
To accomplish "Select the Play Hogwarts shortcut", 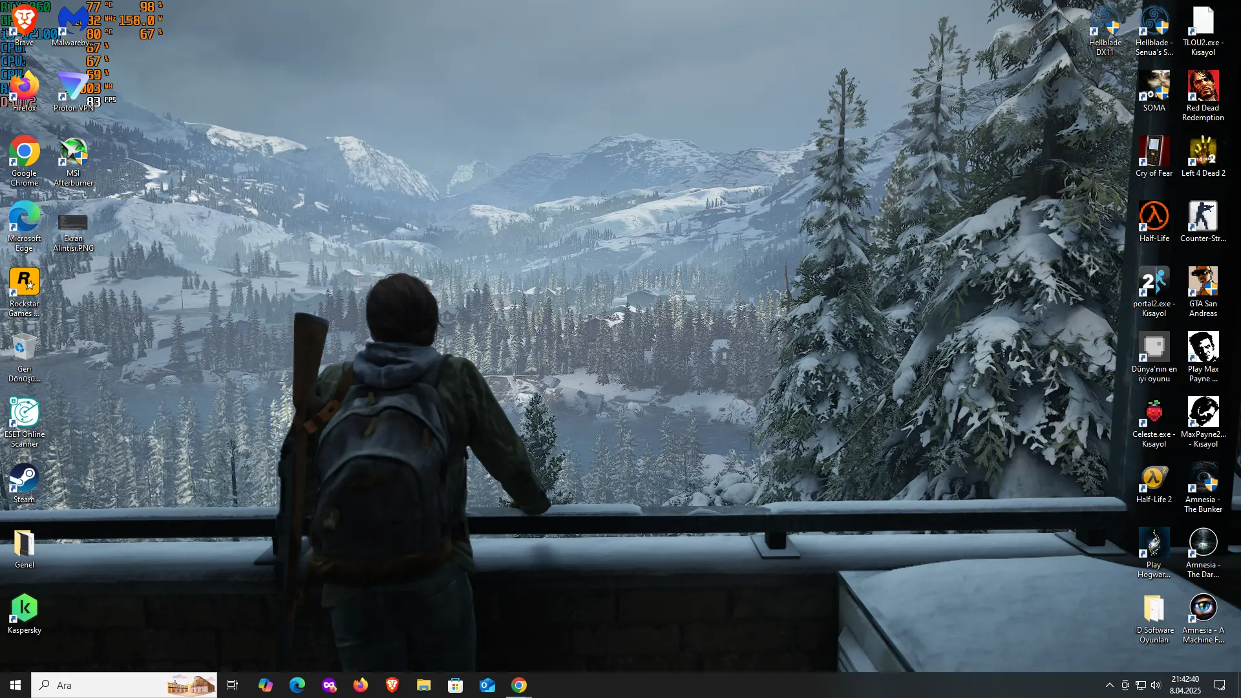I will pyautogui.click(x=1154, y=553).
